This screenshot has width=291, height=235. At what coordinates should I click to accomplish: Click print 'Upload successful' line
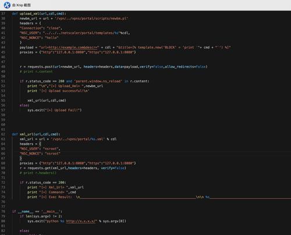[58, 91]
